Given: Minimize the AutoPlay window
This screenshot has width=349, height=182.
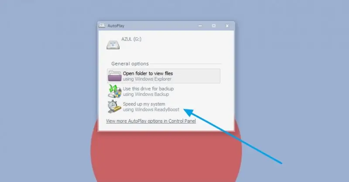Looking at the screenshot, I should tap(200, 26).
